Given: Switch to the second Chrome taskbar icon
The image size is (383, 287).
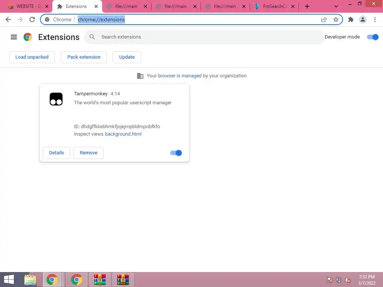Looking at the screenshot, I should pos(76,280).
